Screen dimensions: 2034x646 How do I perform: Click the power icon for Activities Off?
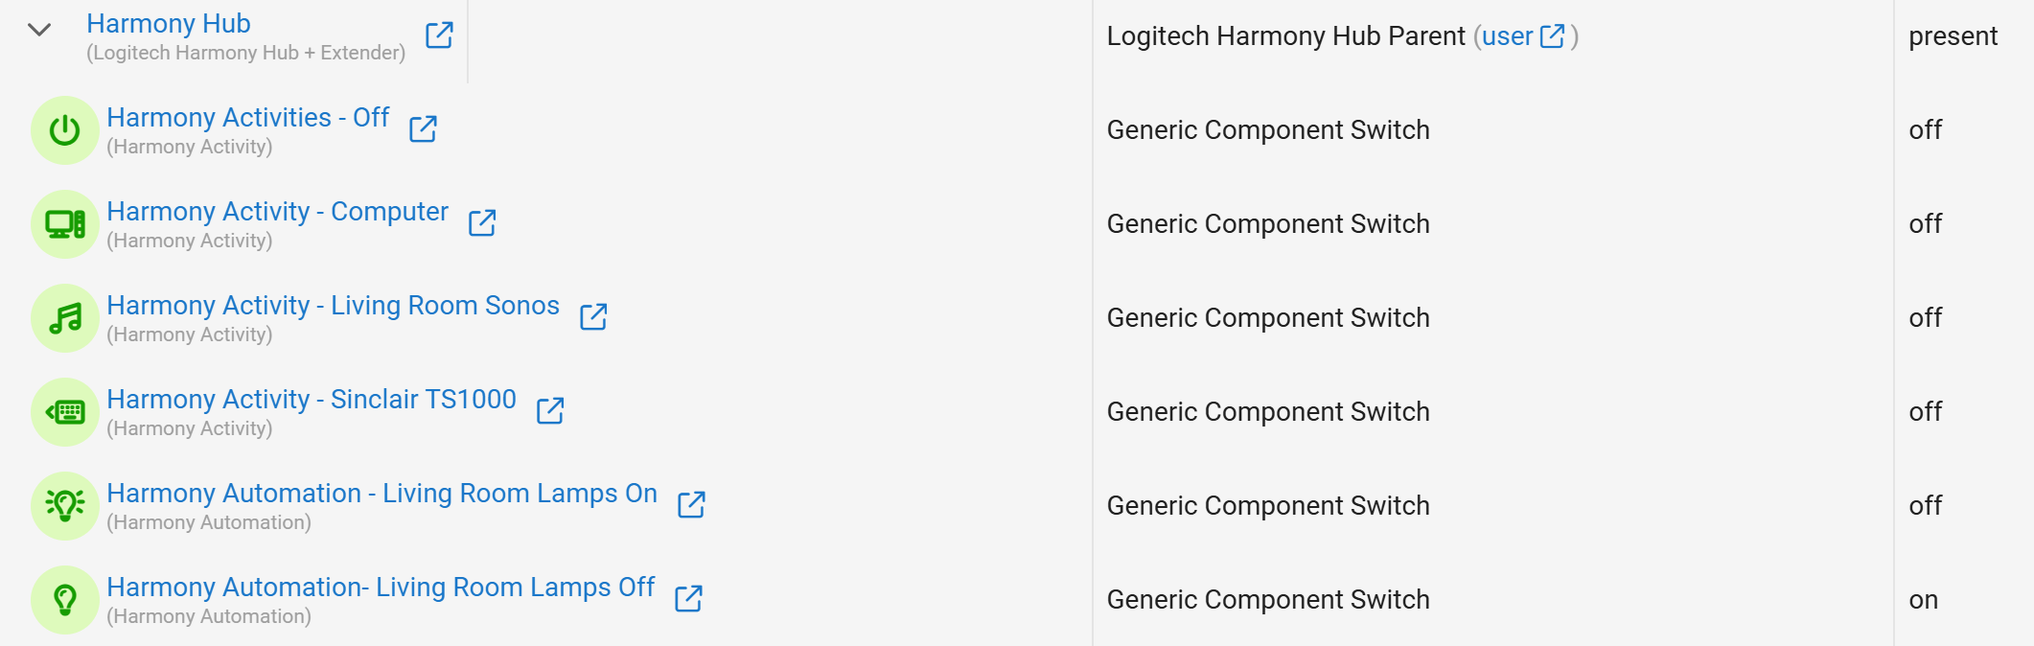[65, 130]
